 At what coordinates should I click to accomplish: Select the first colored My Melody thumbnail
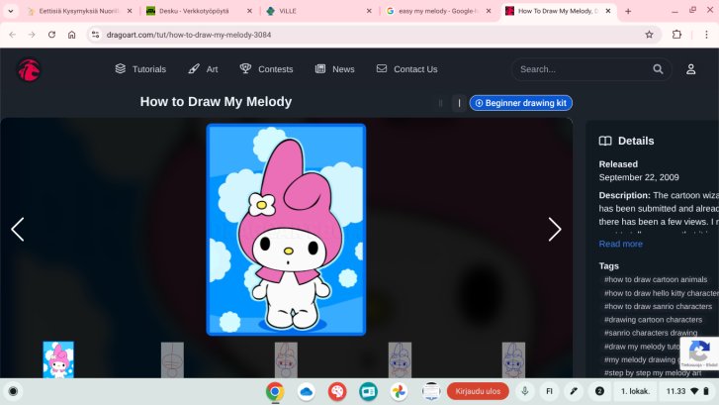point(58,359)
